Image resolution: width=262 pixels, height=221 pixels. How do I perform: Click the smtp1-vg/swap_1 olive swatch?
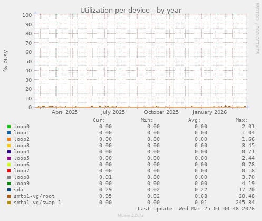pyautogui.click(x=9, y=203)
